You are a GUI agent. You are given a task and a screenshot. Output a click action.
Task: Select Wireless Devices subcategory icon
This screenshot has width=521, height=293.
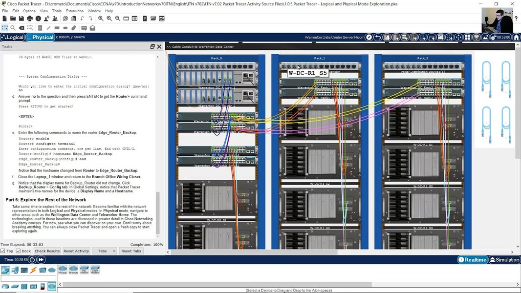click(33, 286)
